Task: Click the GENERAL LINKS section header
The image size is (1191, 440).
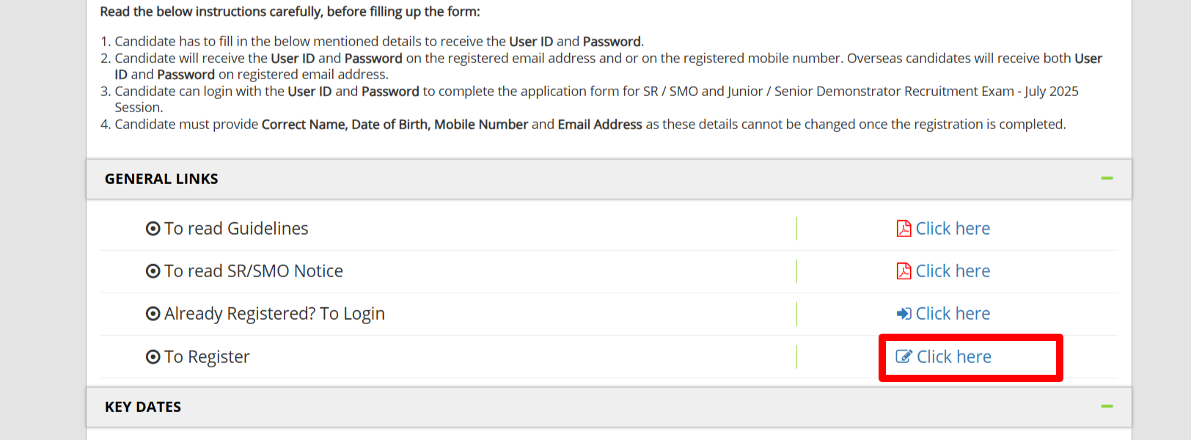Action: tap(161, 178)
